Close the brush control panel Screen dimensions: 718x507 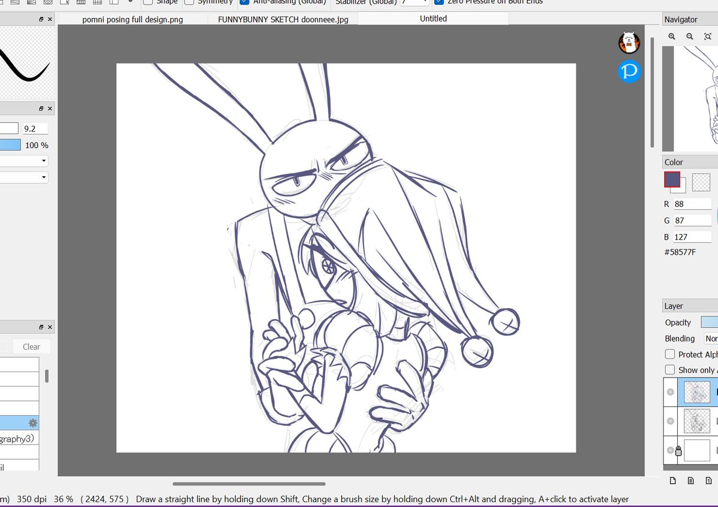(x=50, y=108)
